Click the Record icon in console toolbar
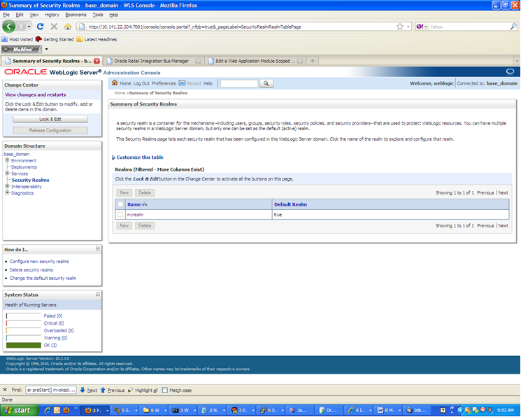 pos(182,83)
